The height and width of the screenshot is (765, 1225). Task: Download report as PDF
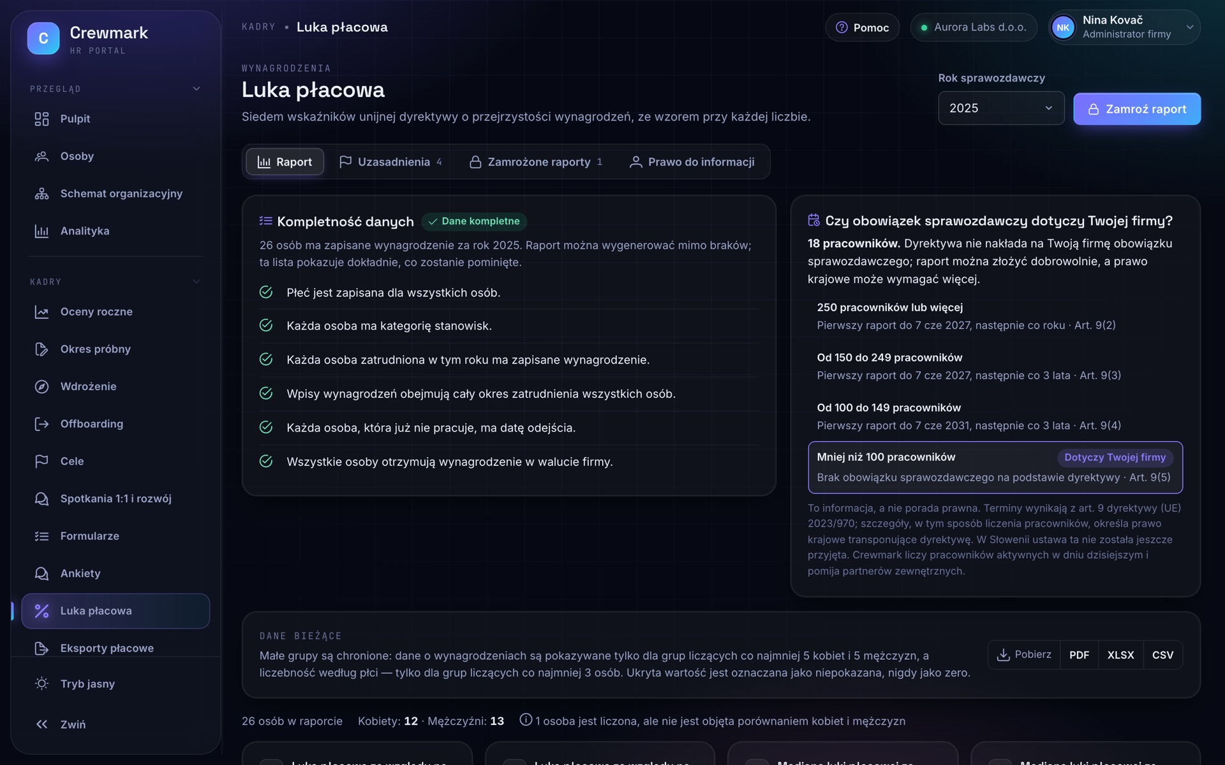coord(1079,655)
